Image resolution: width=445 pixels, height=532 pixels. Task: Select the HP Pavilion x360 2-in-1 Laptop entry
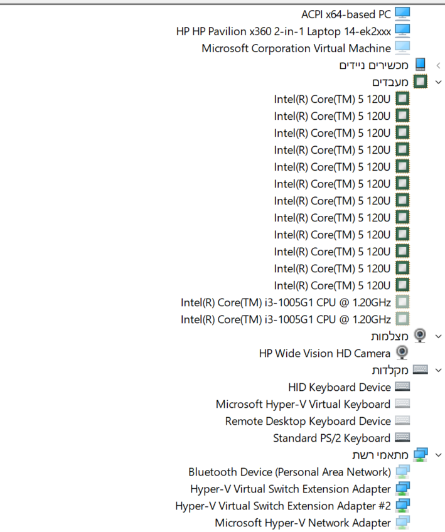tap(283, 31)
